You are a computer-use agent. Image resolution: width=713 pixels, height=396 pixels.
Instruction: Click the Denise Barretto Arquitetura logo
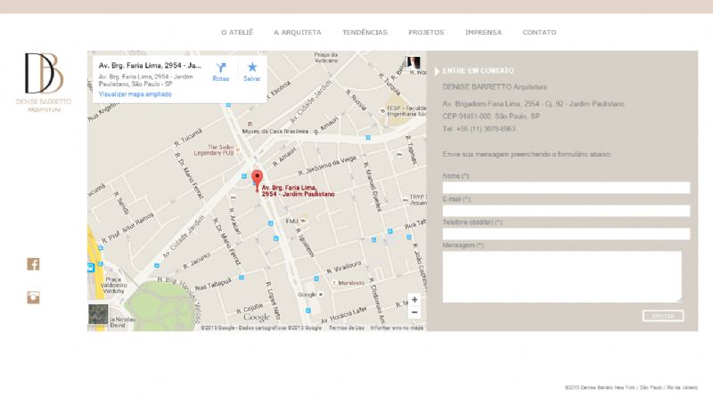tap(44, 82)
